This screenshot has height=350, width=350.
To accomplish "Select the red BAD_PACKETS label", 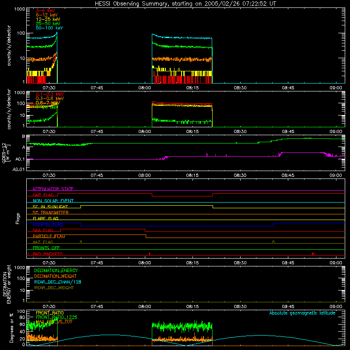I will point(47,254).
